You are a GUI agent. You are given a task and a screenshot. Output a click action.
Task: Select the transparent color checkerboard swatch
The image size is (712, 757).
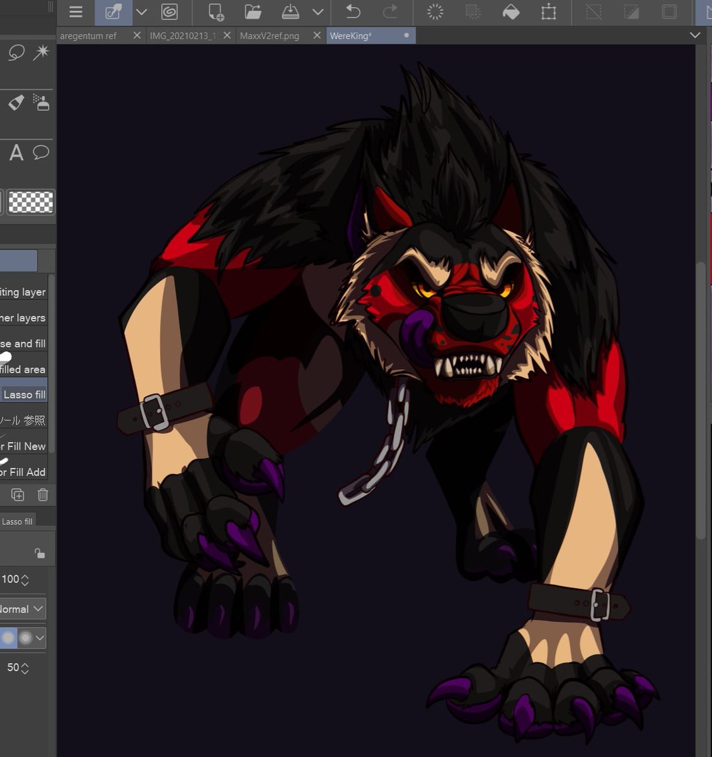point(29,202)
